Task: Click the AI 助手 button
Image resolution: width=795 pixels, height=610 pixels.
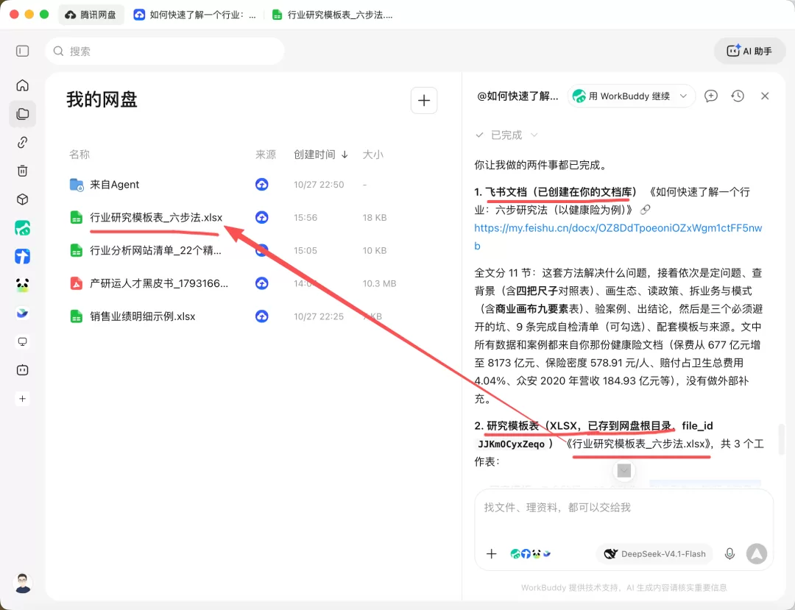Action: coord(749,52)
